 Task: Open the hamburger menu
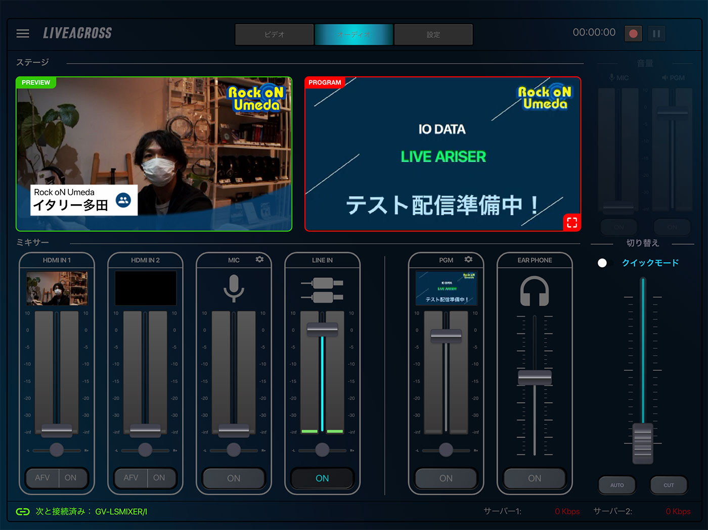23,33
